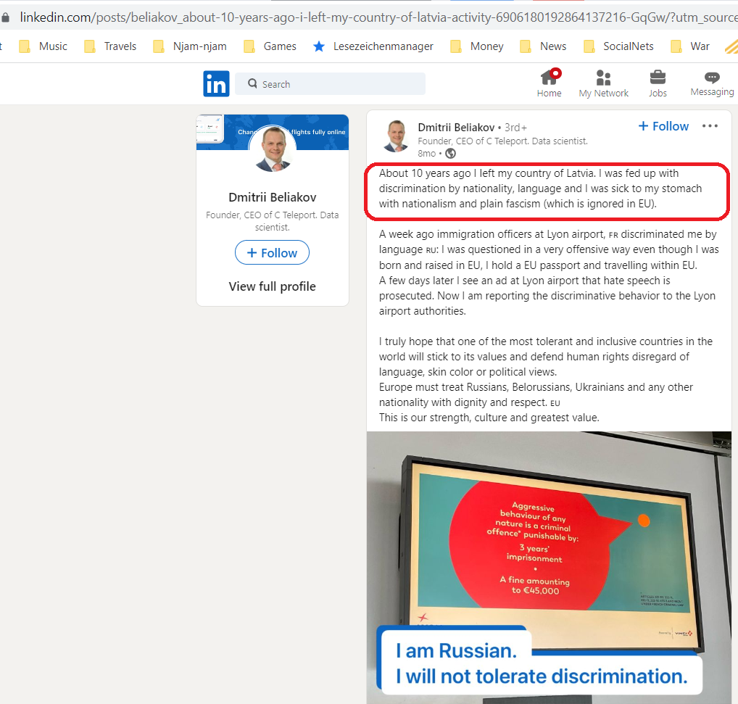Follow Dmitrii Beliakov from the post header

click(663, 126)
